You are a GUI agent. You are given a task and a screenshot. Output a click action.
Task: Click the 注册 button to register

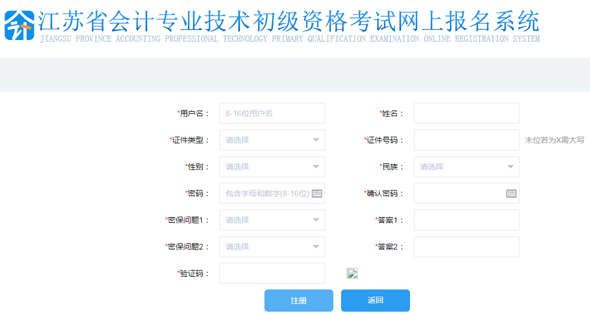(298, 300)
